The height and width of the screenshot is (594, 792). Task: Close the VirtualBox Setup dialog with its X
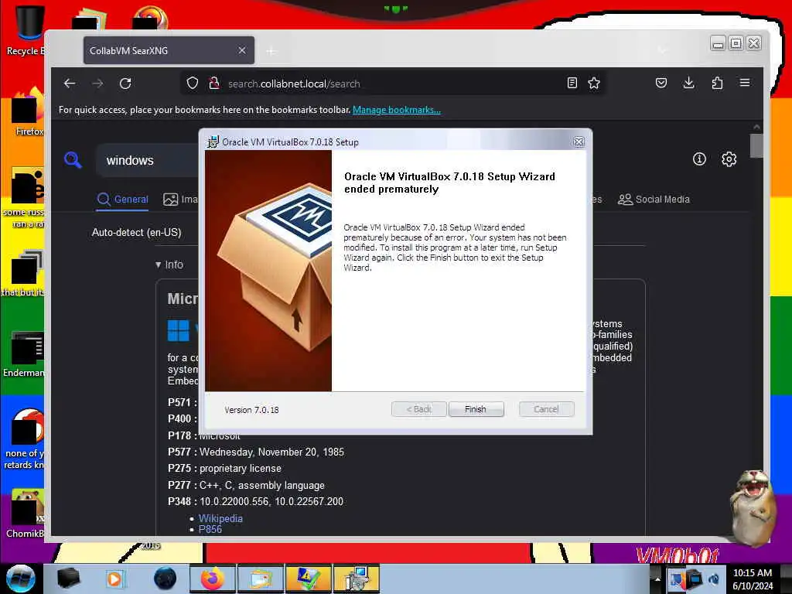pyautogui.click(x=579, y=142)
